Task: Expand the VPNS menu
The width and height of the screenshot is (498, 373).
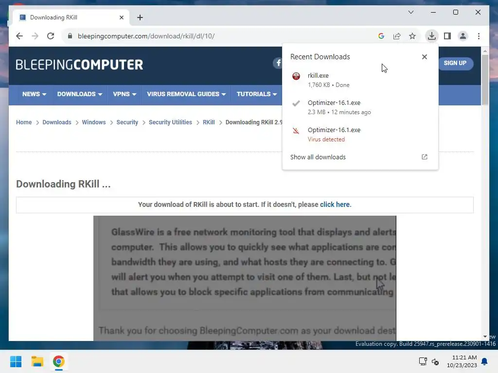Action: (x=124, y=94)
